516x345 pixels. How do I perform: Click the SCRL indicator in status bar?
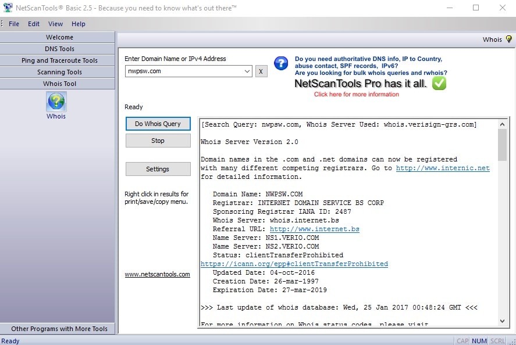497,341
